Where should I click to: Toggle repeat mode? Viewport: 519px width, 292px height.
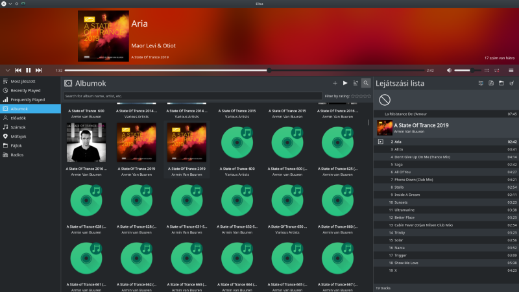click(496, 70)
